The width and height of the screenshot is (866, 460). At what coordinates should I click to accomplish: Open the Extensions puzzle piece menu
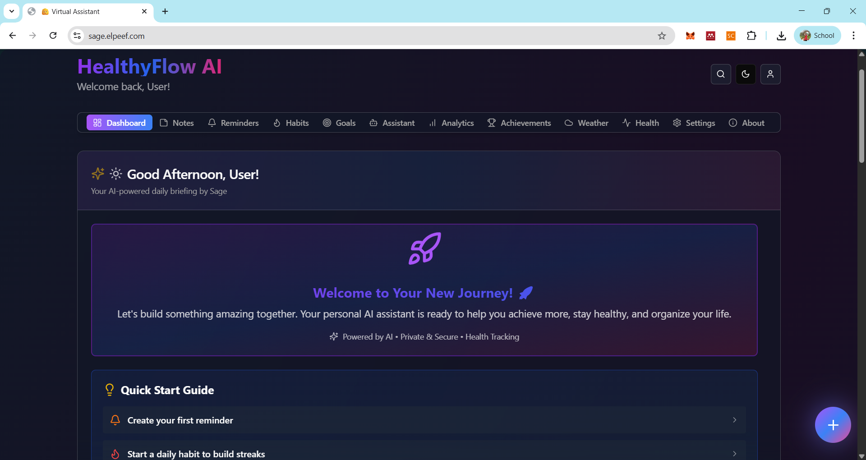(x=751, y=36)
